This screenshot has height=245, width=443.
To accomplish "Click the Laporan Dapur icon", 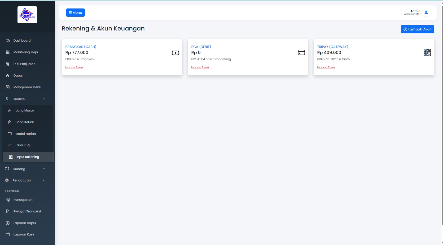I will tap(8, 223).
